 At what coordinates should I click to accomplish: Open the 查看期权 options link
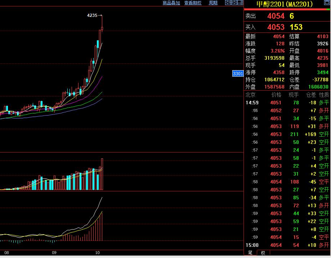point(193,3)
